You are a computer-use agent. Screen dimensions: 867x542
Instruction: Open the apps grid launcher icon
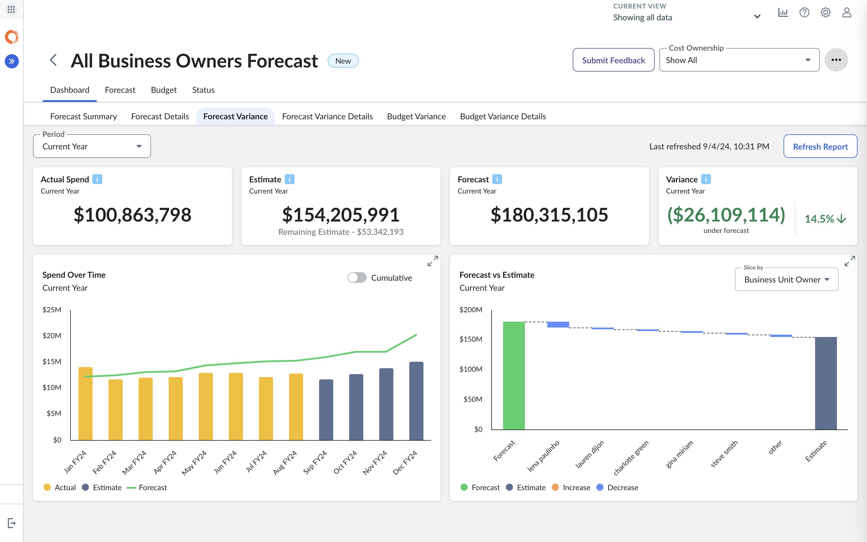point(11,9)
